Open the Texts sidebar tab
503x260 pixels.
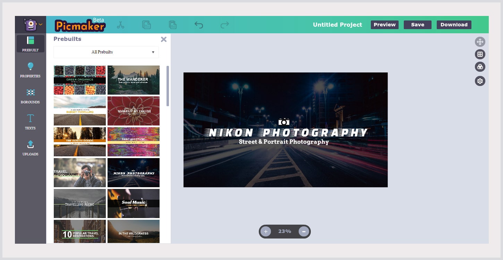click(x=31, y=122)
